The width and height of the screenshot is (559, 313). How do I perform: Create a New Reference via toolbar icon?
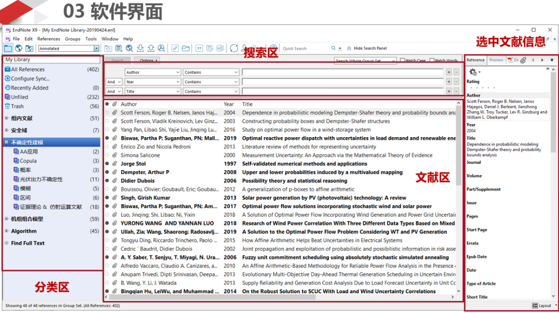pos(119,49)
